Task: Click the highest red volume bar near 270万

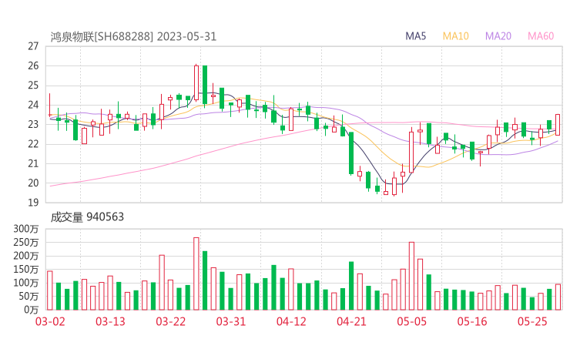Action: pos(196,274)
